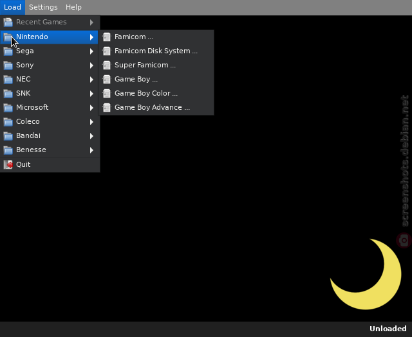Click the Nintendo folder icon
Screen dimensions: 412x337
point(8,37)
